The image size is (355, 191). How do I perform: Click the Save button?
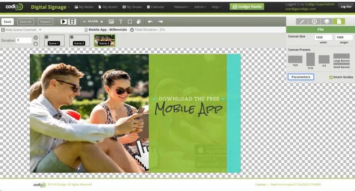7,21
